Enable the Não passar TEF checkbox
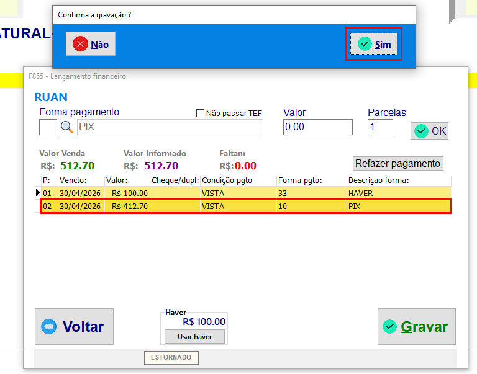 pyautogui.click(x=200, y=114)
